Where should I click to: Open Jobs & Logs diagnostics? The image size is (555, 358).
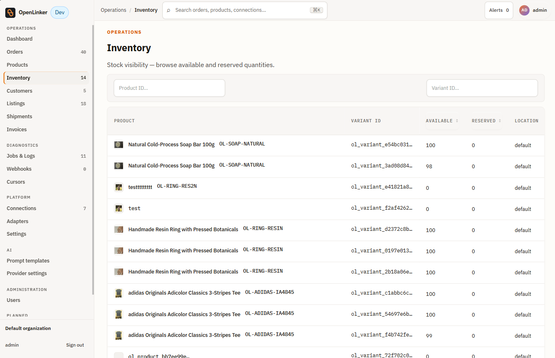tap(46, 156)
